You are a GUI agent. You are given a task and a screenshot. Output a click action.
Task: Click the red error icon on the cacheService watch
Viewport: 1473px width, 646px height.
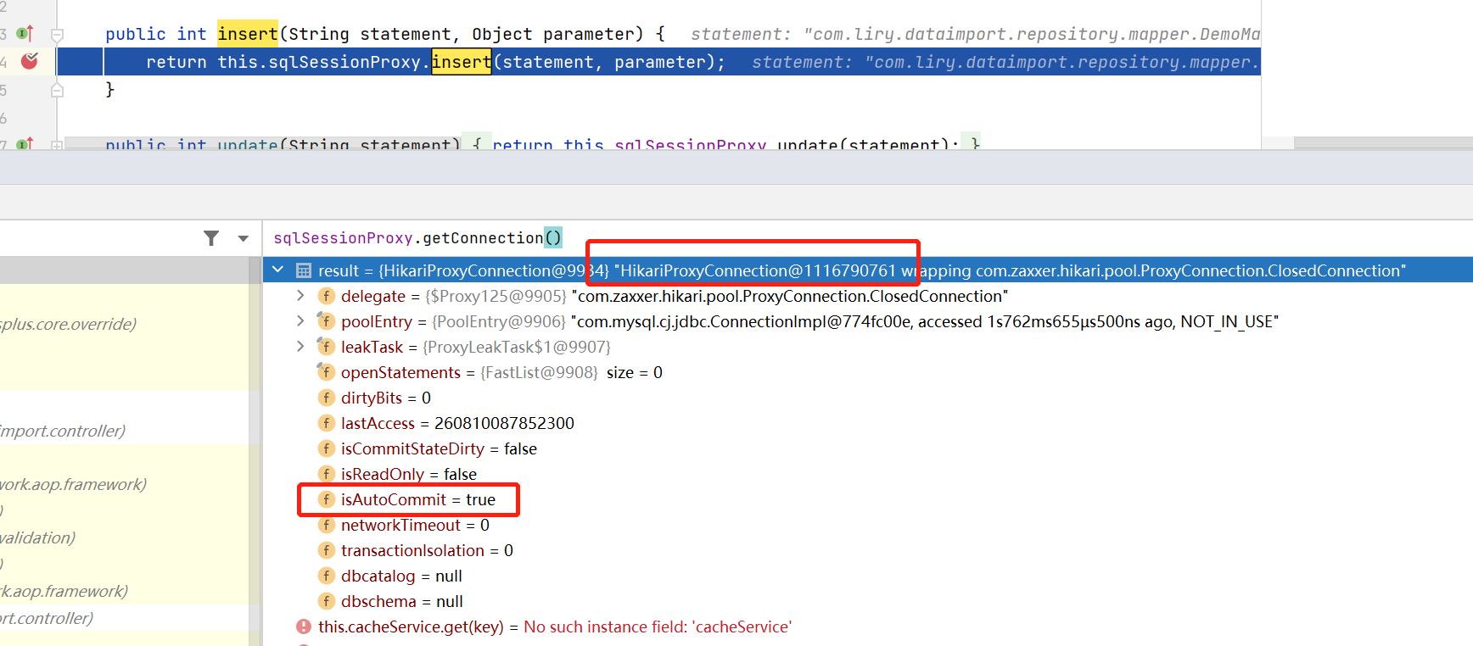pyautogui.click(x=304, y=627)
